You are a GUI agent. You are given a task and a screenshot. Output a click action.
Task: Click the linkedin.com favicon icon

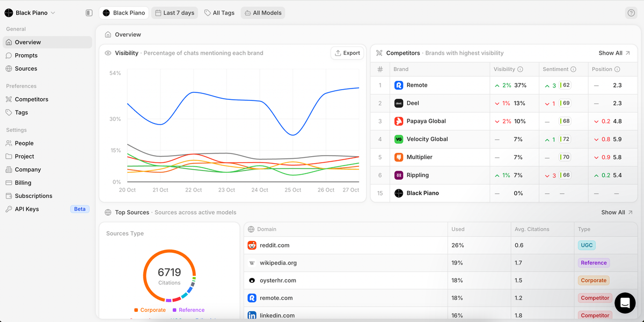(x=252, y=316)
